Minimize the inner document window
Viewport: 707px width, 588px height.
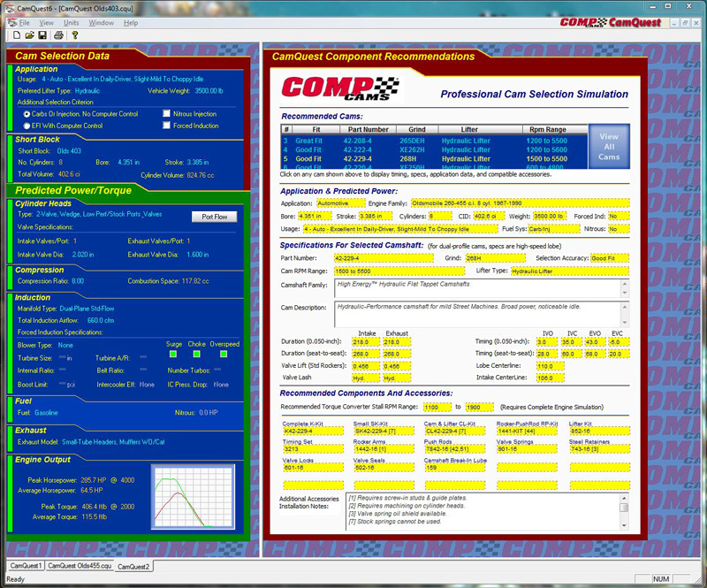pyautogui.click(x=674, y=23)
